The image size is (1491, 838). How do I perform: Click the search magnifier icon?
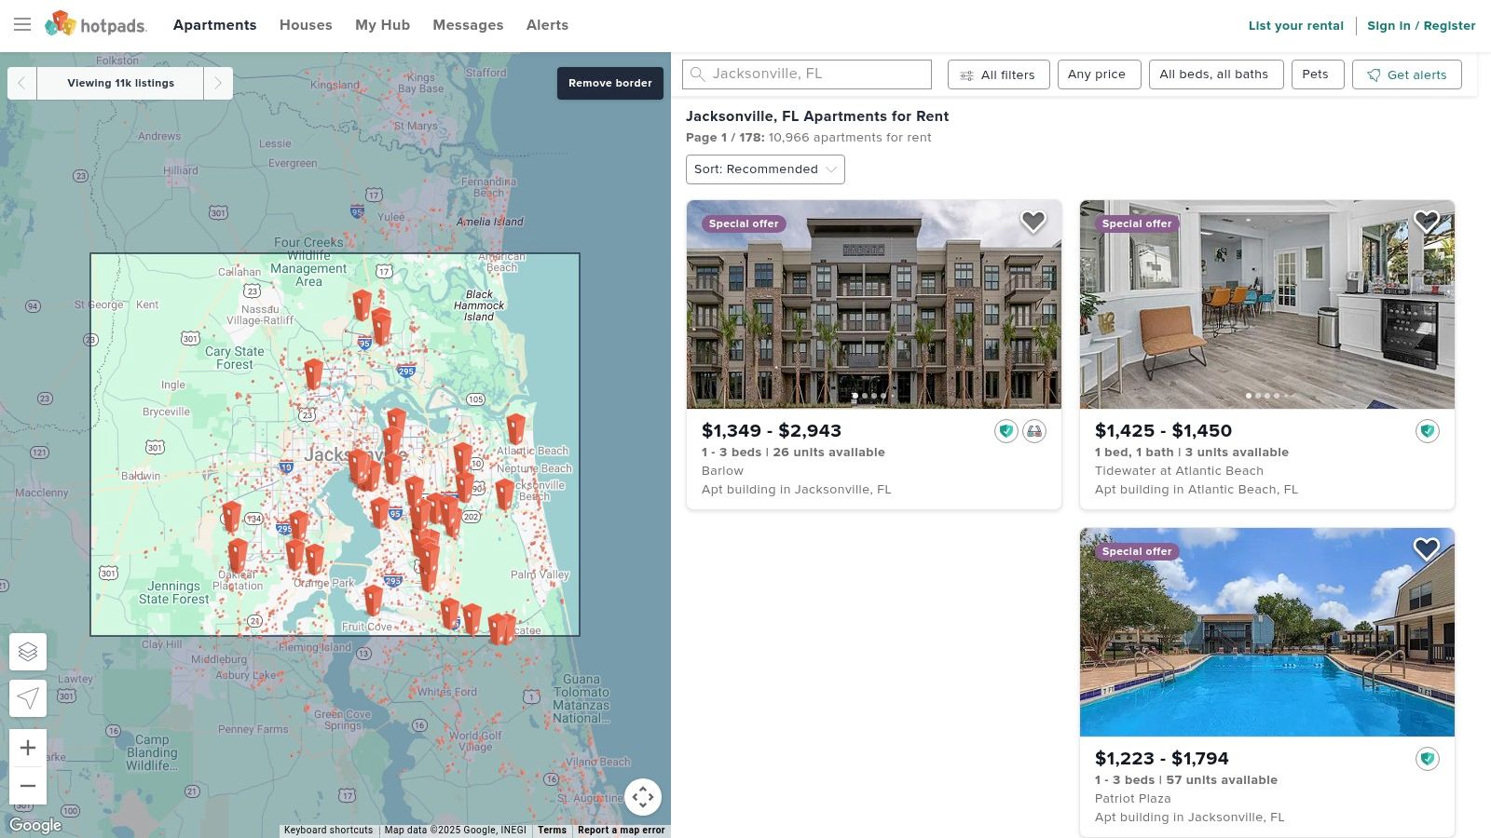click(x=697, y=74)
